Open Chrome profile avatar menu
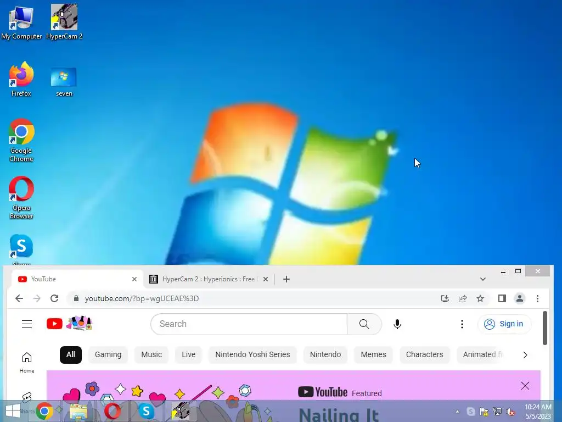562x422 pixels. click(x=520, y=298)
